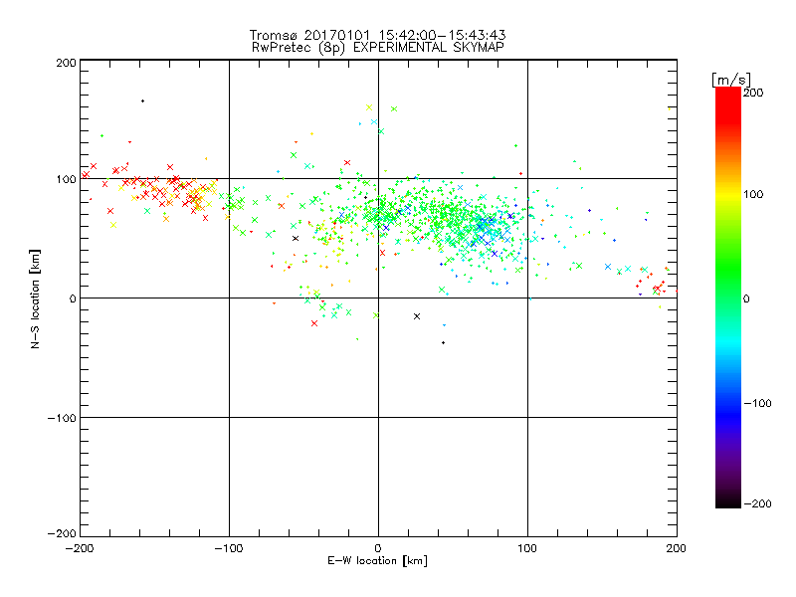
Task: Click the 100 label beside the color bar
Action: tap(753, 194)
